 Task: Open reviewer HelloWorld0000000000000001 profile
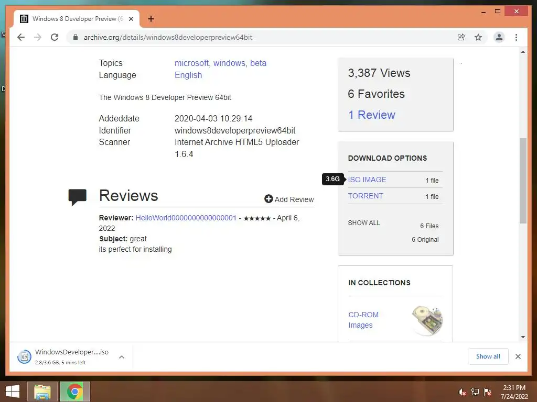click(x=186, y=218)
